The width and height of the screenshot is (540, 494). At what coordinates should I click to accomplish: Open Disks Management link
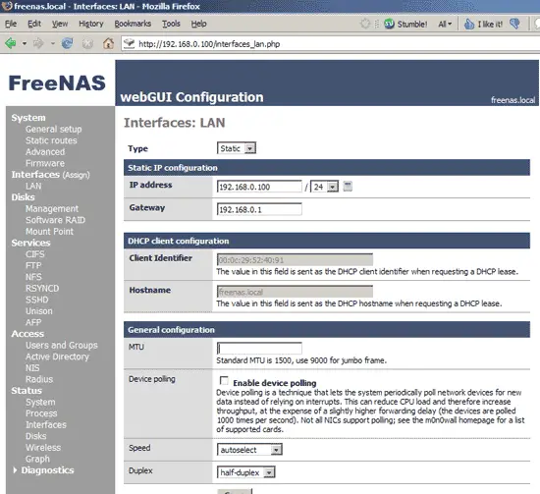click(52, 209)
